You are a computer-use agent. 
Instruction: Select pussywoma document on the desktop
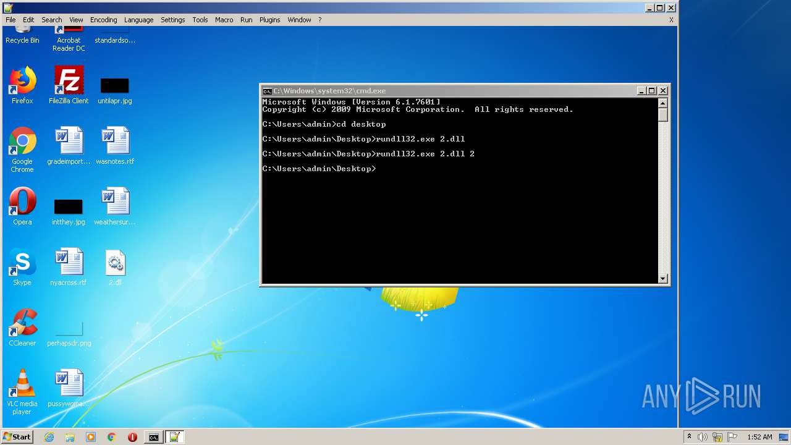coord(69,388)
